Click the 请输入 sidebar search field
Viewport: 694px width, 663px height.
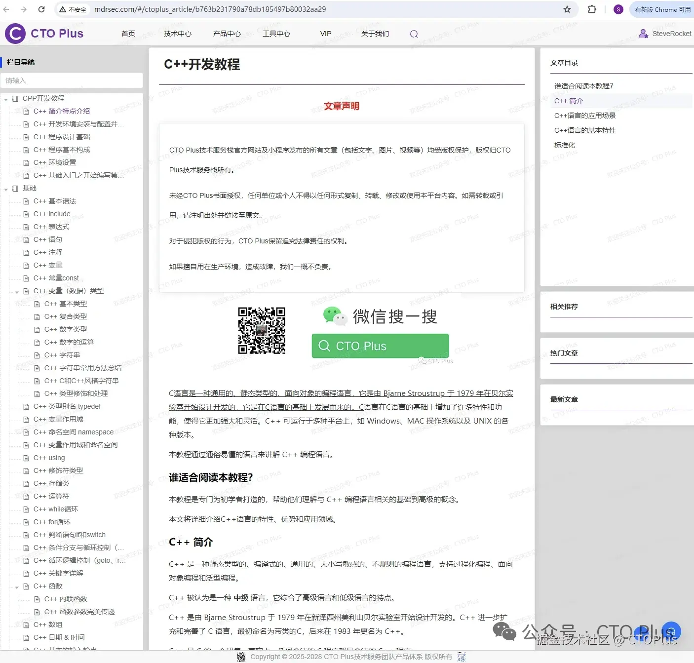(x=72, y=80)
